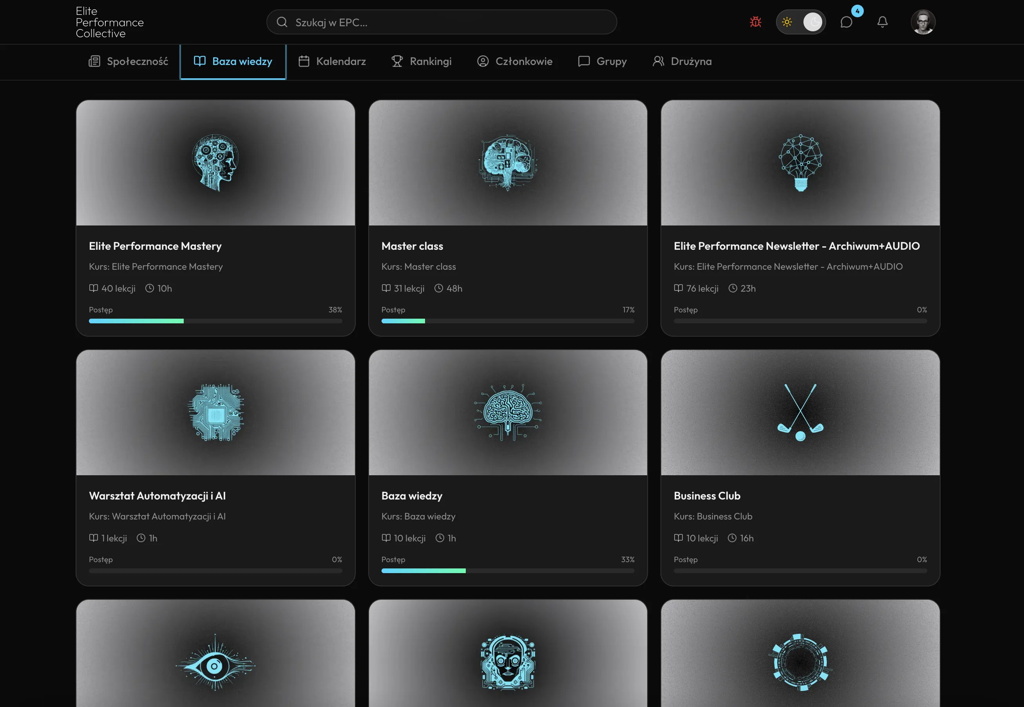The height and width of the screenshot is (707, 1024).
Task: Open the user profile avatar
Action: pos(923,22)
